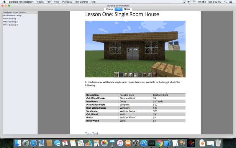Open the Videos menu in menu bar
Image resolution: width=236 pixels, height=148 pixels.
pyautogui.click(x=40, y=2)
